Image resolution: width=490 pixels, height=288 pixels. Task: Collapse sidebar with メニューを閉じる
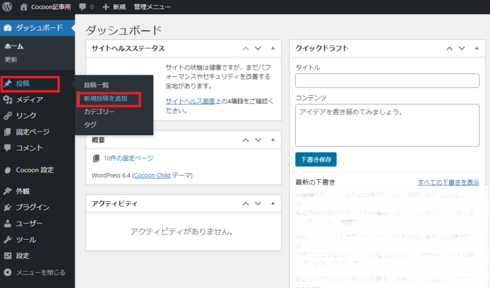click(x=36, y=272)
